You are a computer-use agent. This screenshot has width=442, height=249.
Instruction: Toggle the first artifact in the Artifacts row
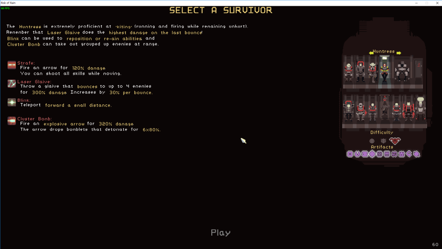pos(350,154)
